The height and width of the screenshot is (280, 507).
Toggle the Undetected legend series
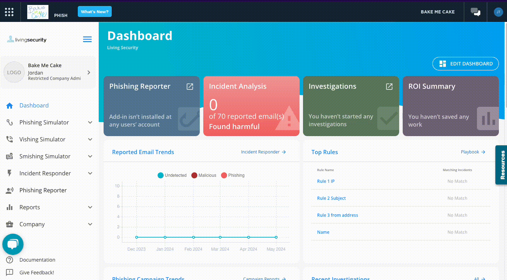[x=172, y=175]
